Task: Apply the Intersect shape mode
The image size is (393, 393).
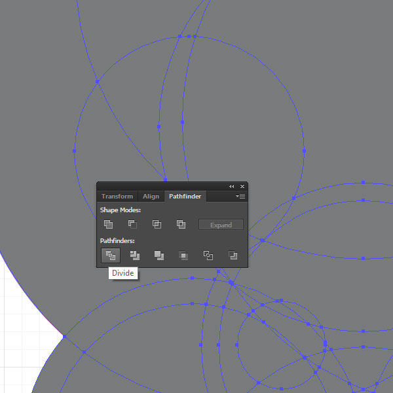Action: pyautogui.click(x=157, y=224)
